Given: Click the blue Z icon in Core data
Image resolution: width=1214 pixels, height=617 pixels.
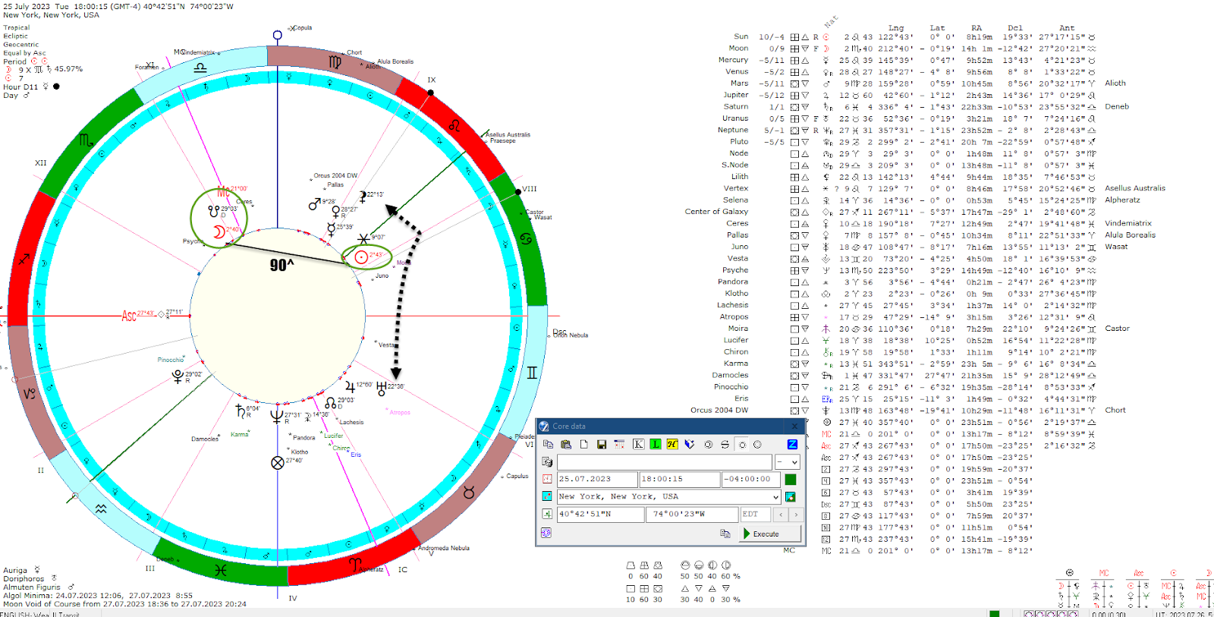Looking at the screenshot, I should (x=792, y=444).
